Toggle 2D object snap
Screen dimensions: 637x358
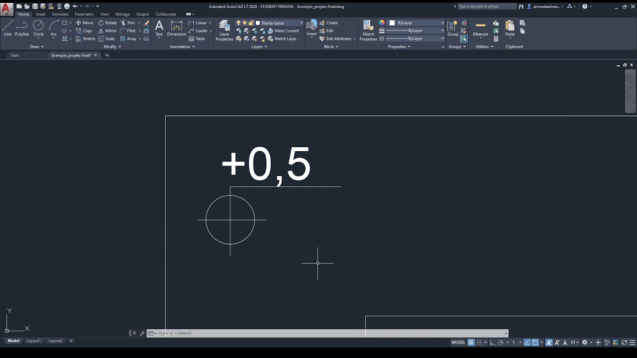coord(535,342)
